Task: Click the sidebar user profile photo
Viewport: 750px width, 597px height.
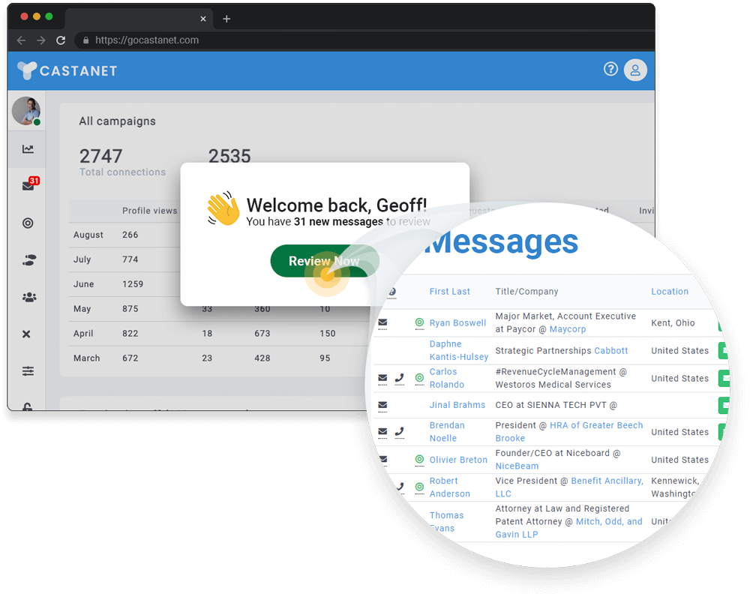Action: point(26,111)
